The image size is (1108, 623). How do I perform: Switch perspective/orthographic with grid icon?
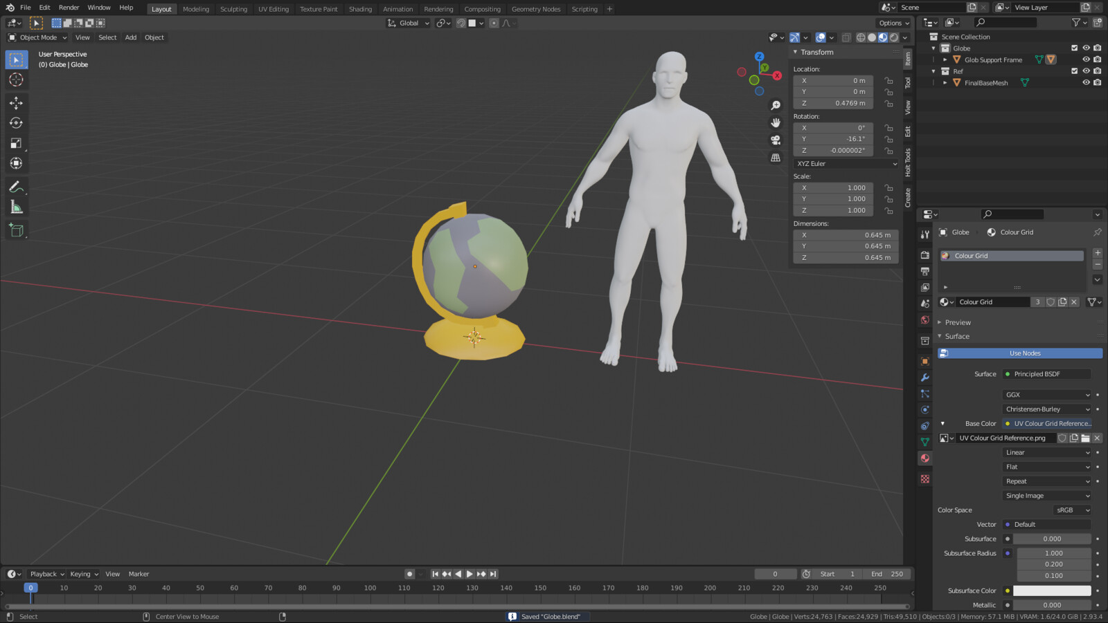coord(776,158)
